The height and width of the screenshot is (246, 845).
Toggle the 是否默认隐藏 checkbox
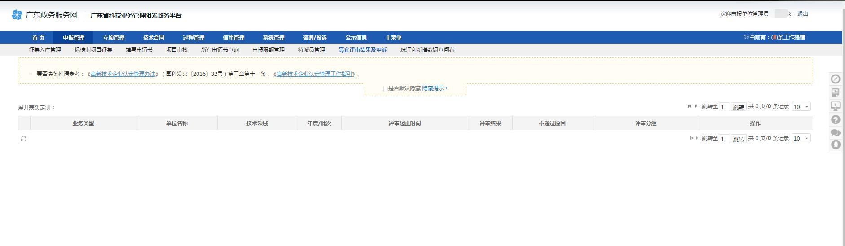pyautogui.click(x=385, y=89)
